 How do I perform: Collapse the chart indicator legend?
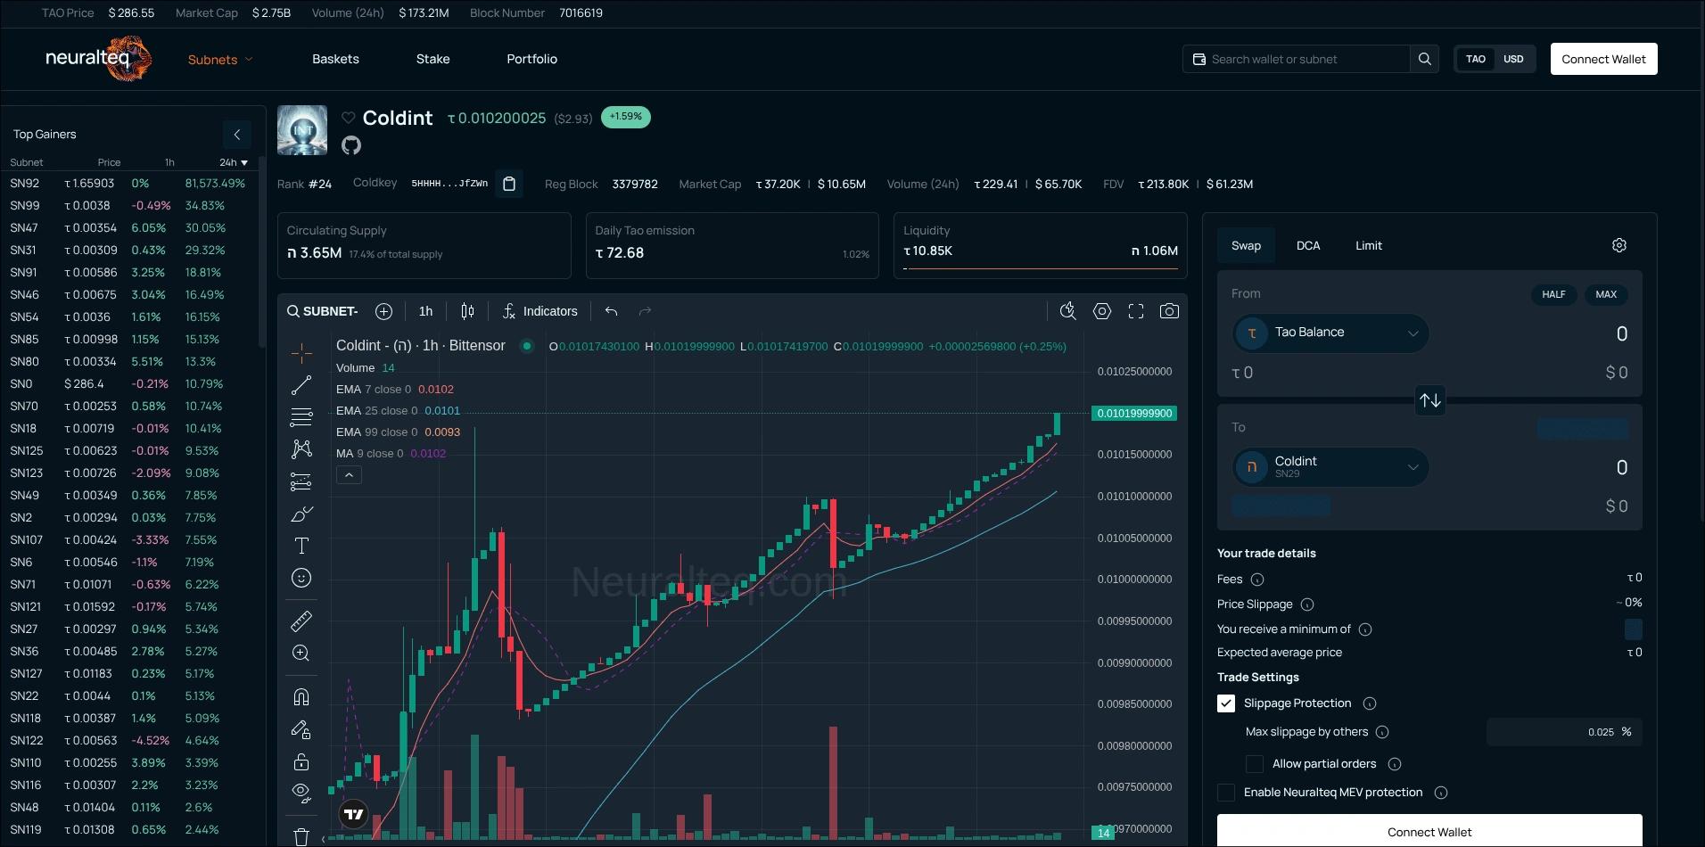pos(349,475)
